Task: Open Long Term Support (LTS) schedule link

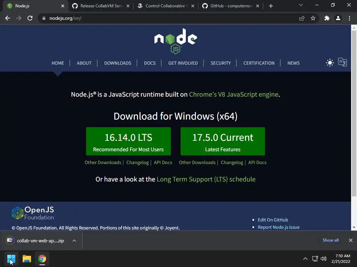Action: (x=206, y=179)
